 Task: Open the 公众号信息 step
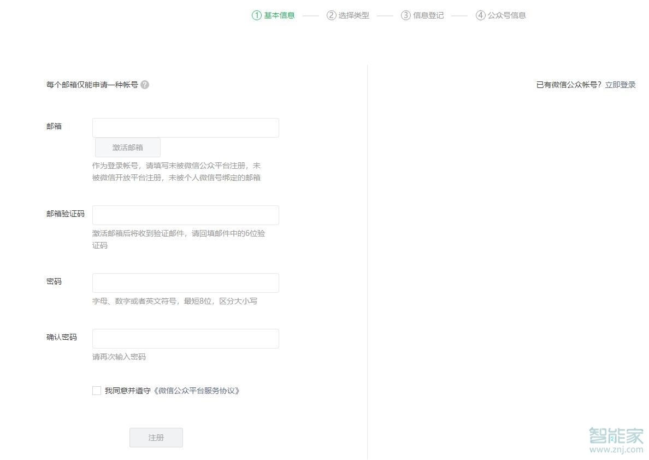[x=506, y=15]
